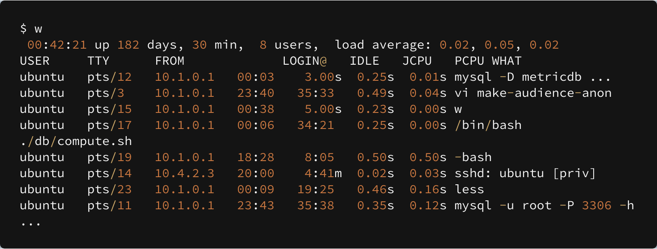Click the './db/compute.sh' wrapped line
The height and width of the screenshot is (249, 657).
point(76,141)
